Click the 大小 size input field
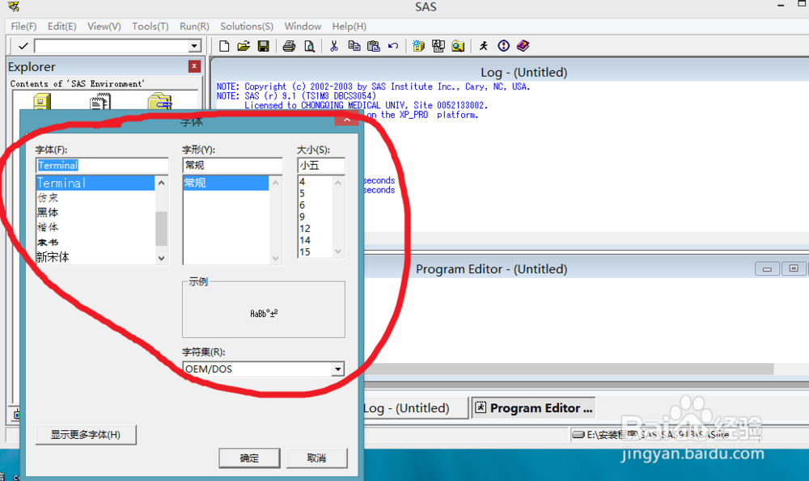Viewport: 809px width, 481px height. pos(321,166)
